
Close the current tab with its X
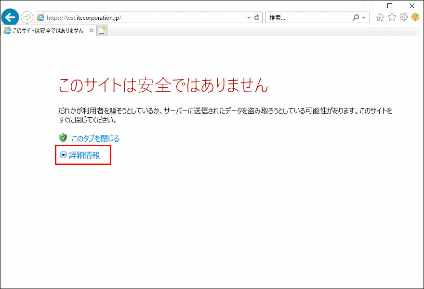[92, 30]
